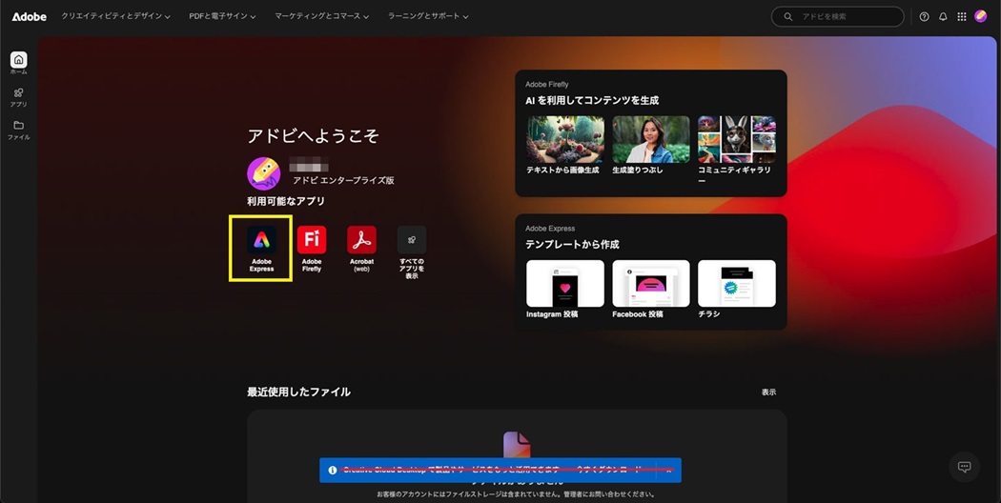Open Acrobat web app icon

(361, 240)
